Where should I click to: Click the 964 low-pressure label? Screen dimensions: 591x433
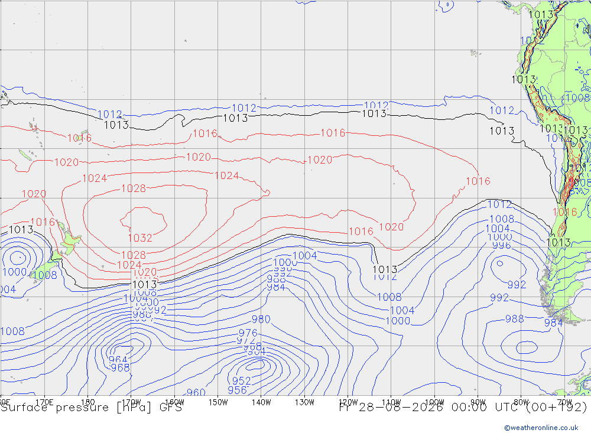pyautogui.click(x=118, y=360)
